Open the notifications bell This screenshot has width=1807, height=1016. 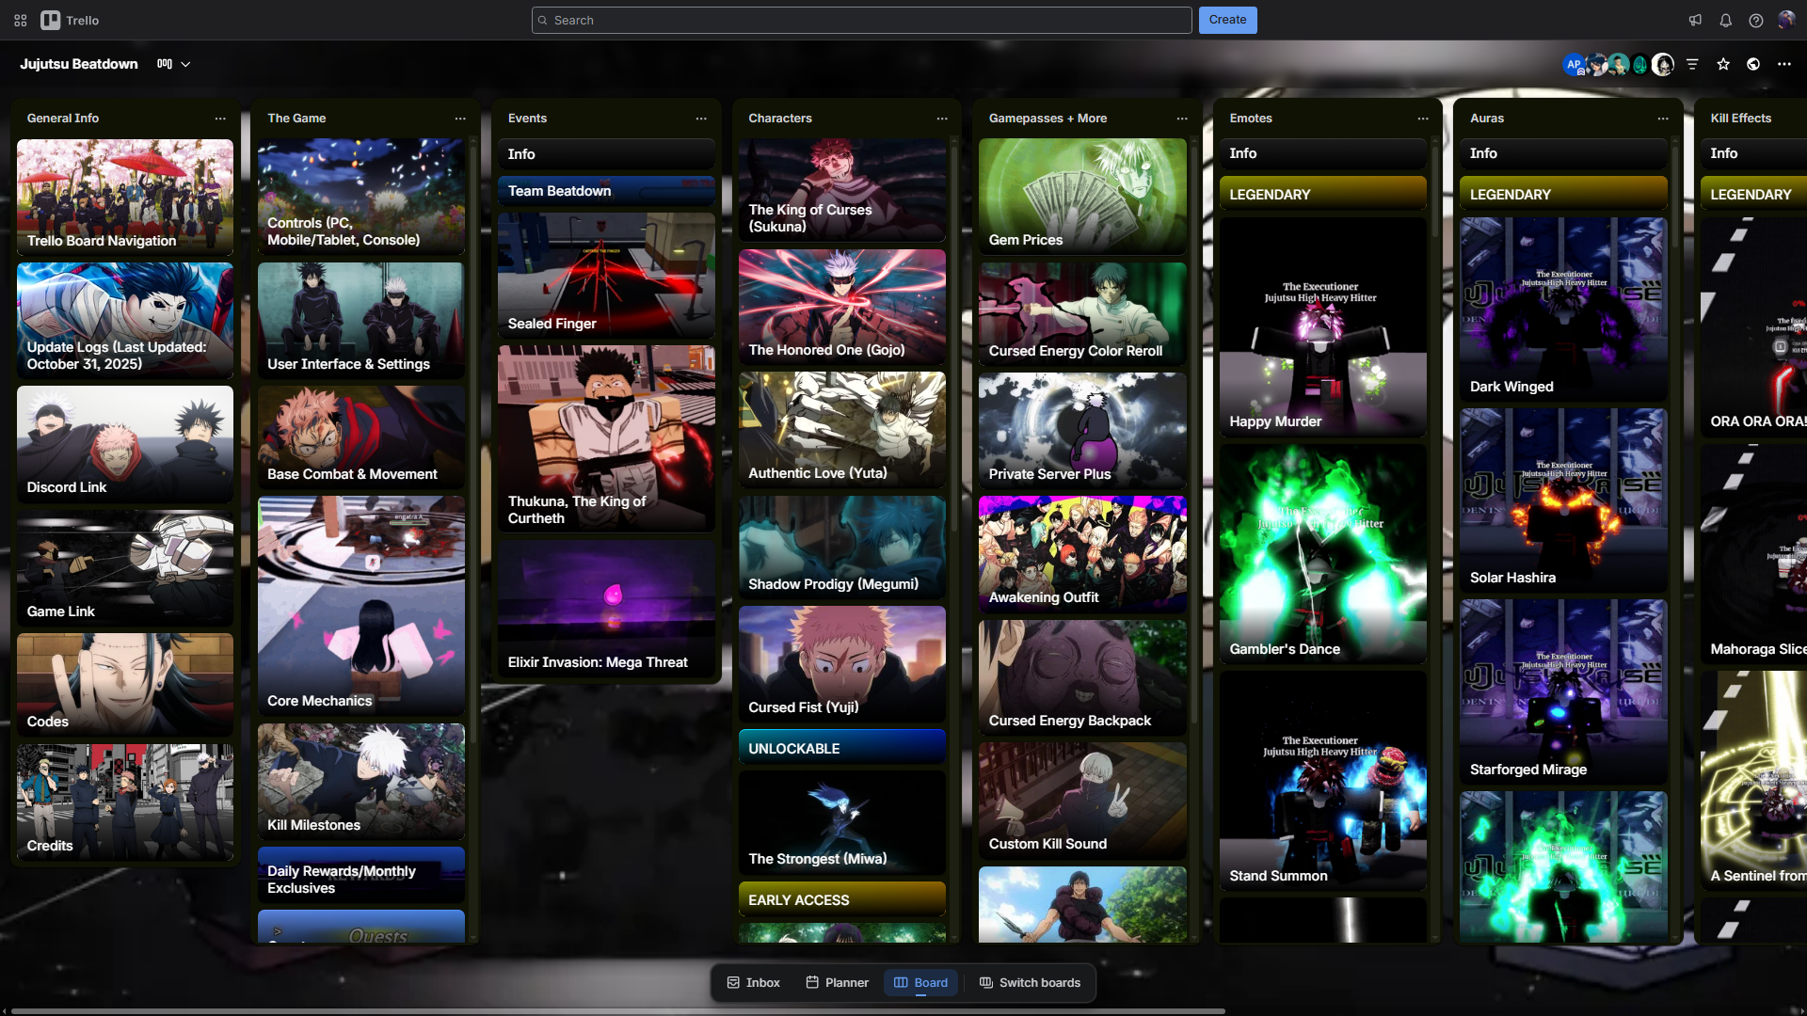pos(1725,20)
